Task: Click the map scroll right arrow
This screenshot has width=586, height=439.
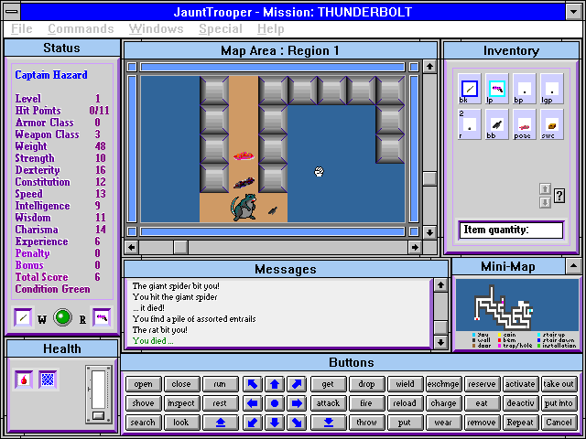Action: click(415, 247)
